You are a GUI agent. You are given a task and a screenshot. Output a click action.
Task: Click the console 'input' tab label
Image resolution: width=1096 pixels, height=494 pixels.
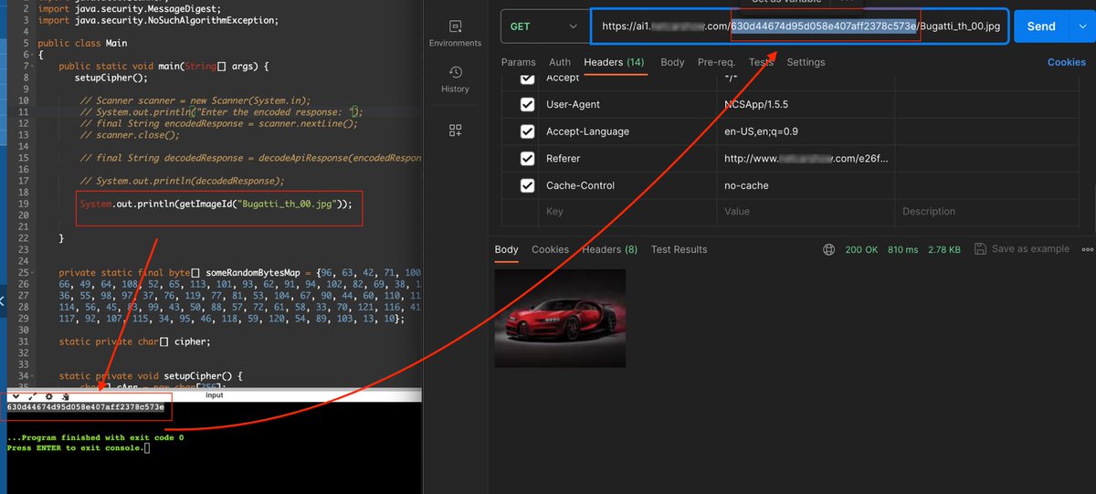click(214, 395)
